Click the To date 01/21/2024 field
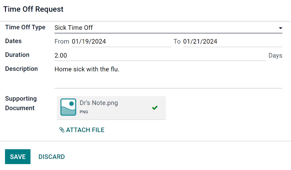This screenshot has width=291, height=170. click(x=232, y=41)
